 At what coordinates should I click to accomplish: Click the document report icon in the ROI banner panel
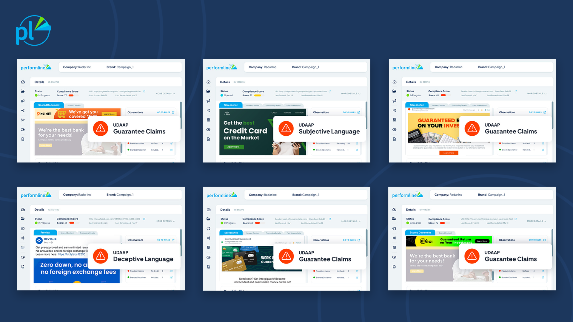click(x=394, y=267)
